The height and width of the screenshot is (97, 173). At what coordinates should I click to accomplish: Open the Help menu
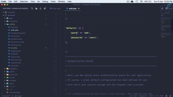[69, 1]
